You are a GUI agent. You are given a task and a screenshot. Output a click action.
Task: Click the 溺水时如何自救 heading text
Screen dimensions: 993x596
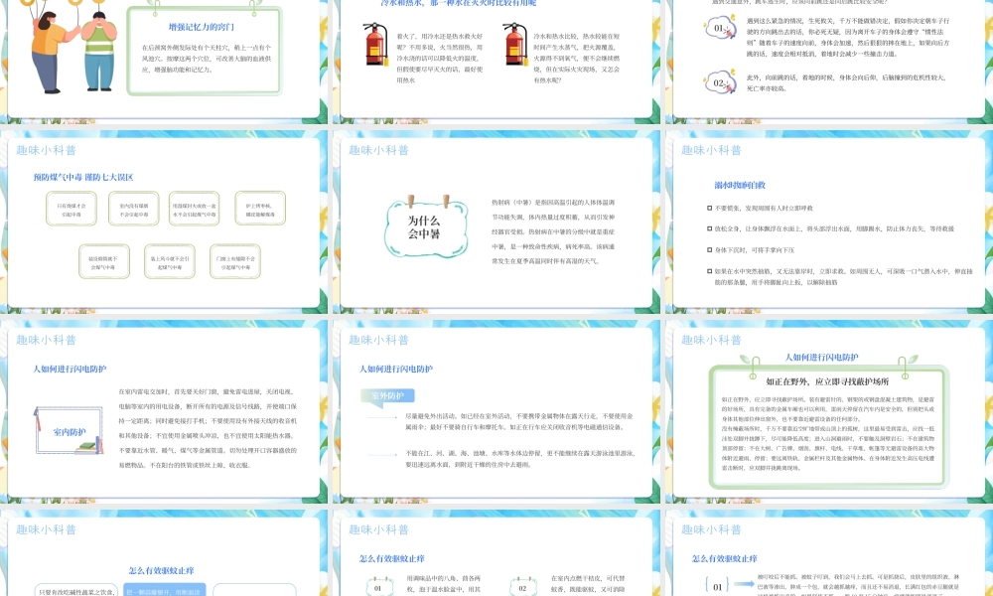click(x=740, y=185)
